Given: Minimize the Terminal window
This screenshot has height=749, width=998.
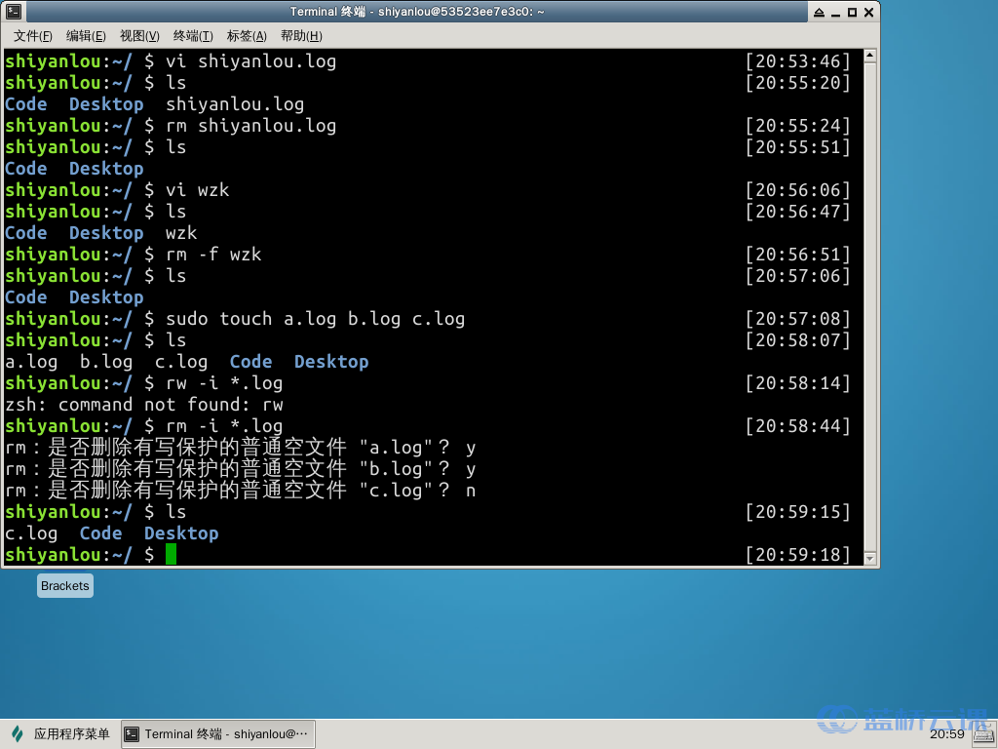Looking at the screenshot, I should tap(835, 12).
